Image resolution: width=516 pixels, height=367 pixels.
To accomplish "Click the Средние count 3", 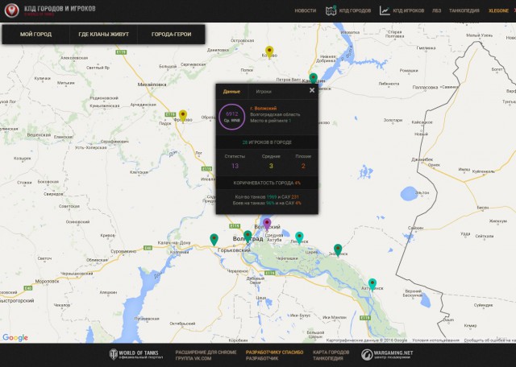I will point(271,166).
